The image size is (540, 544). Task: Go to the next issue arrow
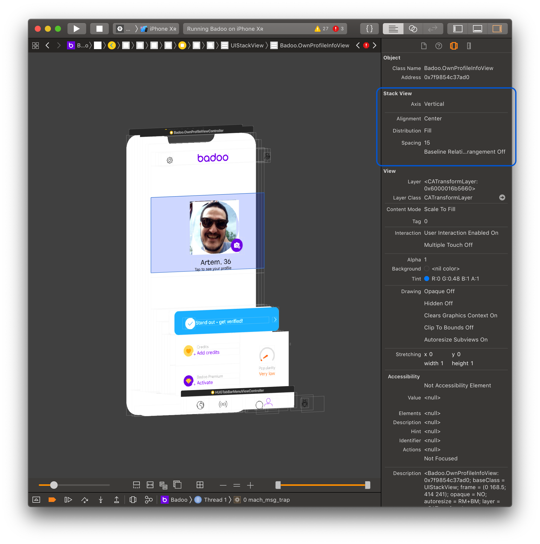[x=375, y=45]
